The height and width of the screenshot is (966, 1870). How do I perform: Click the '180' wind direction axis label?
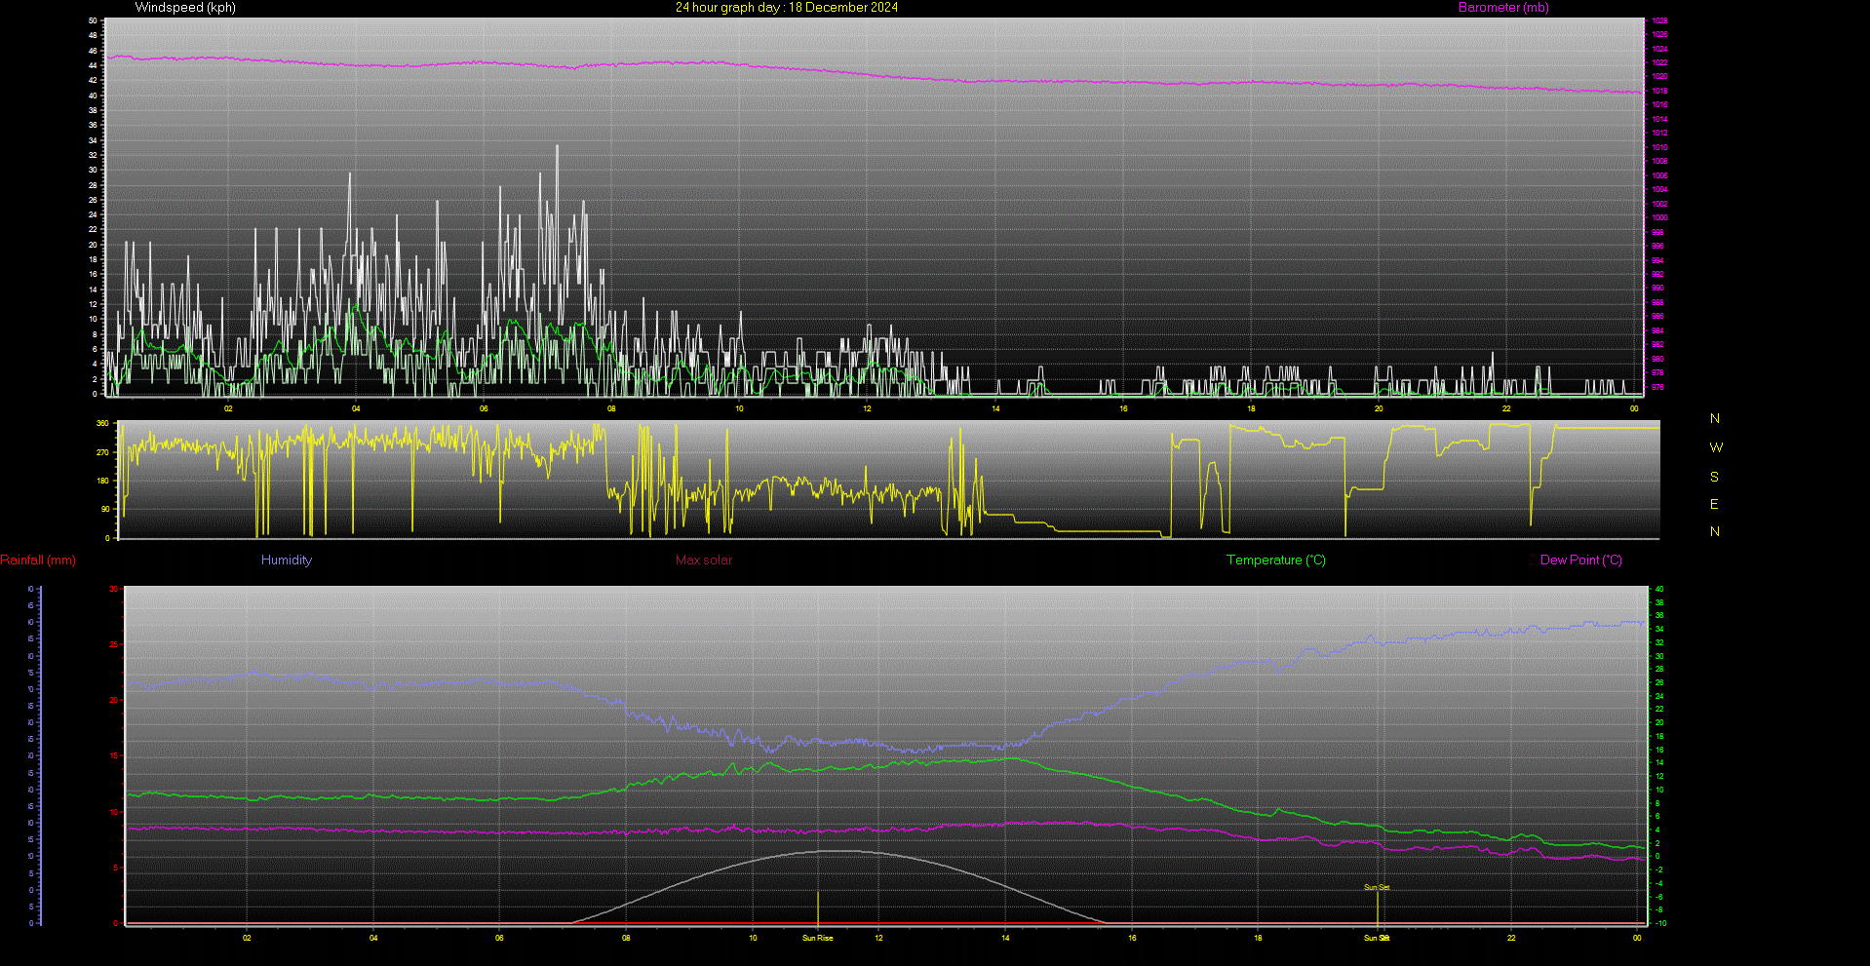point(102,482)
